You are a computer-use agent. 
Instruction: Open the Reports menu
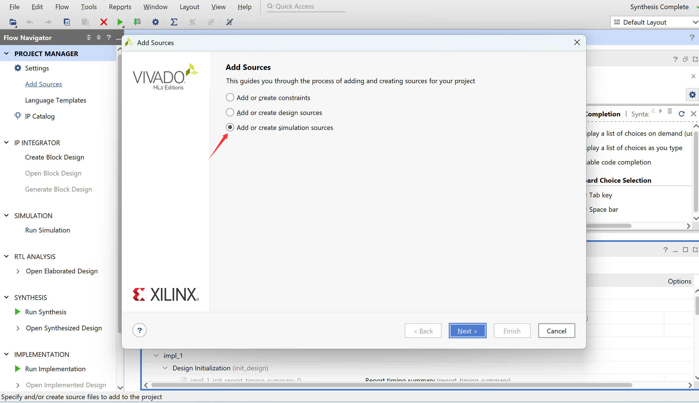[120, 7]
